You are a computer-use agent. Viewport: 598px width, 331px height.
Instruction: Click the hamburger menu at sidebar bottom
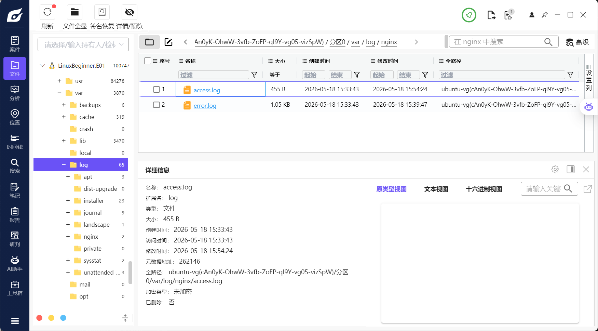(15, 321)
